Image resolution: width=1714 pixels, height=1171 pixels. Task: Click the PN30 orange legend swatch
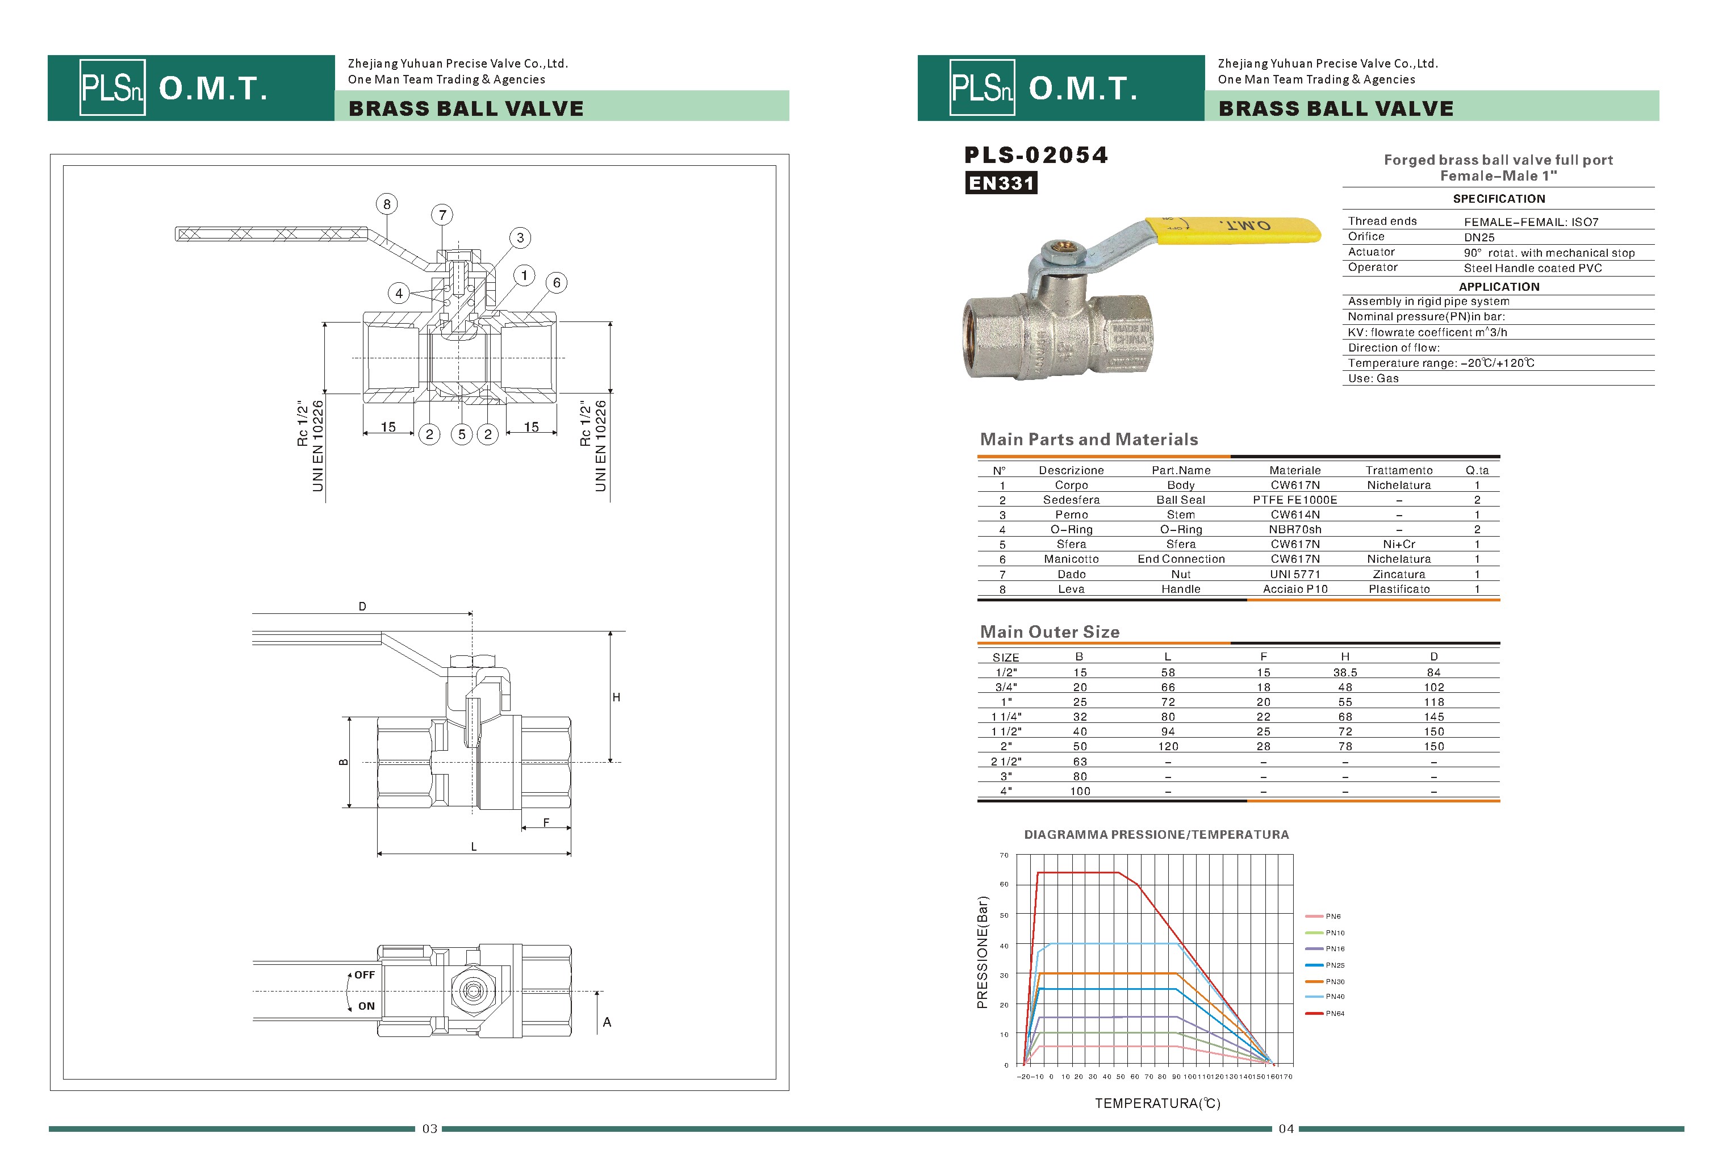(x=1314, y=981)
